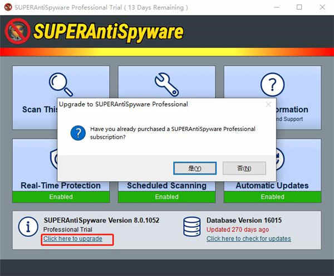Toggle Automatic Updates Enabled status bar
The image size is (334, 276).
(272, 197)
